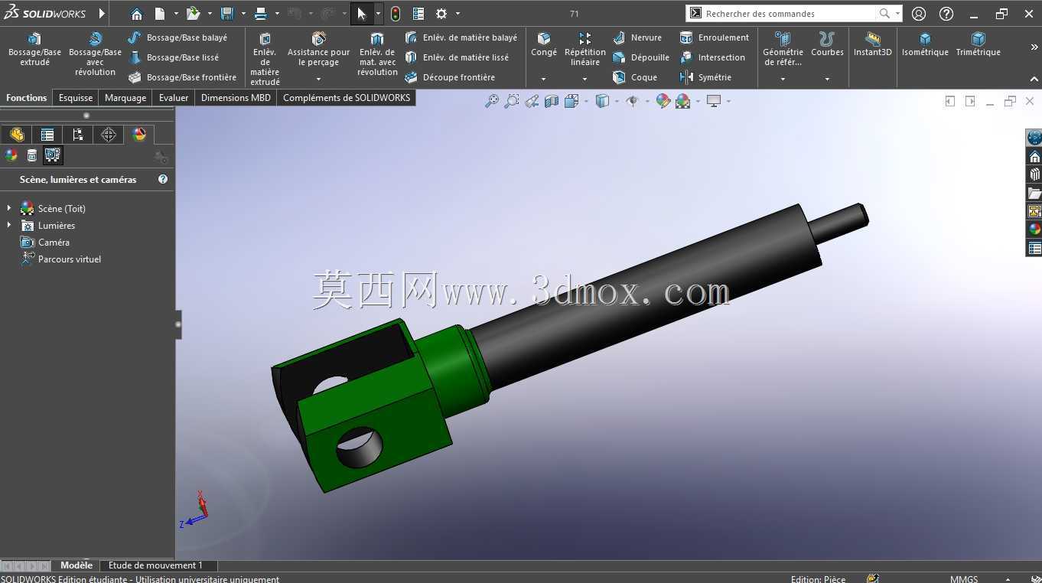Toggle Instant3D mode
Screen dimensions: 1042x583
point(873,44)
